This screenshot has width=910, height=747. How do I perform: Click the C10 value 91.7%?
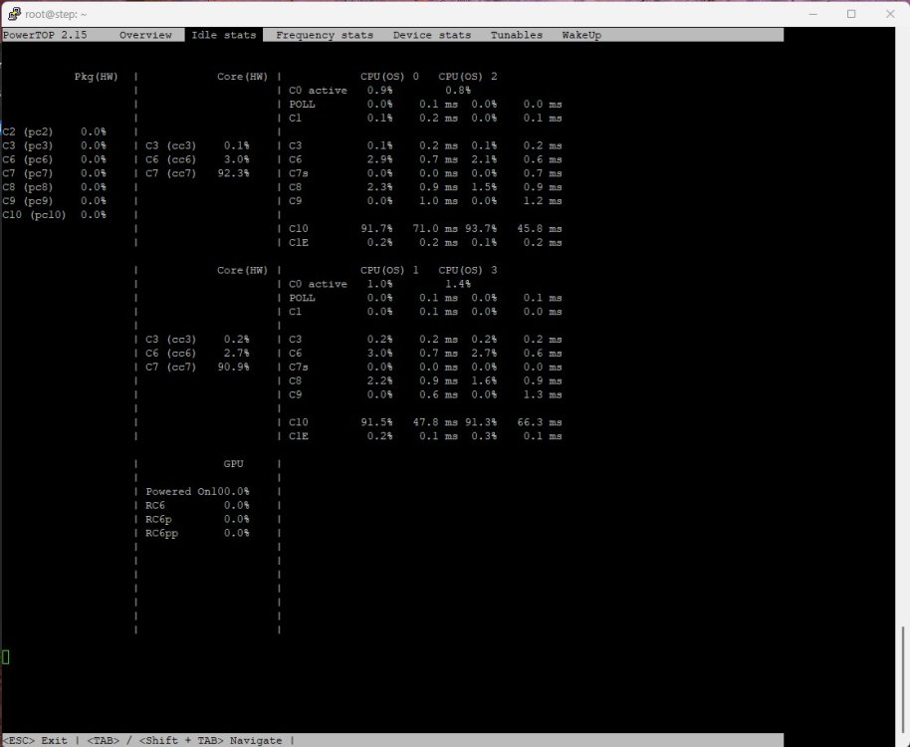tap(376, 229)
